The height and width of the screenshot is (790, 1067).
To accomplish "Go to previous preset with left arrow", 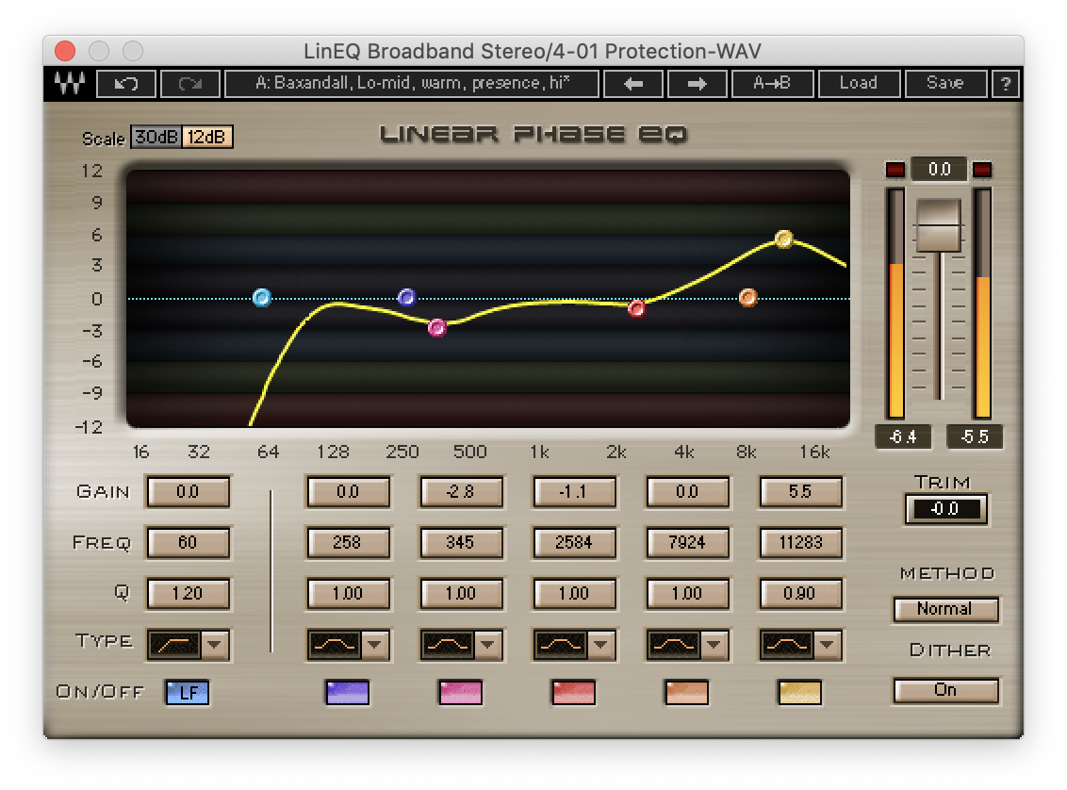I will click(x=633, y=84).
